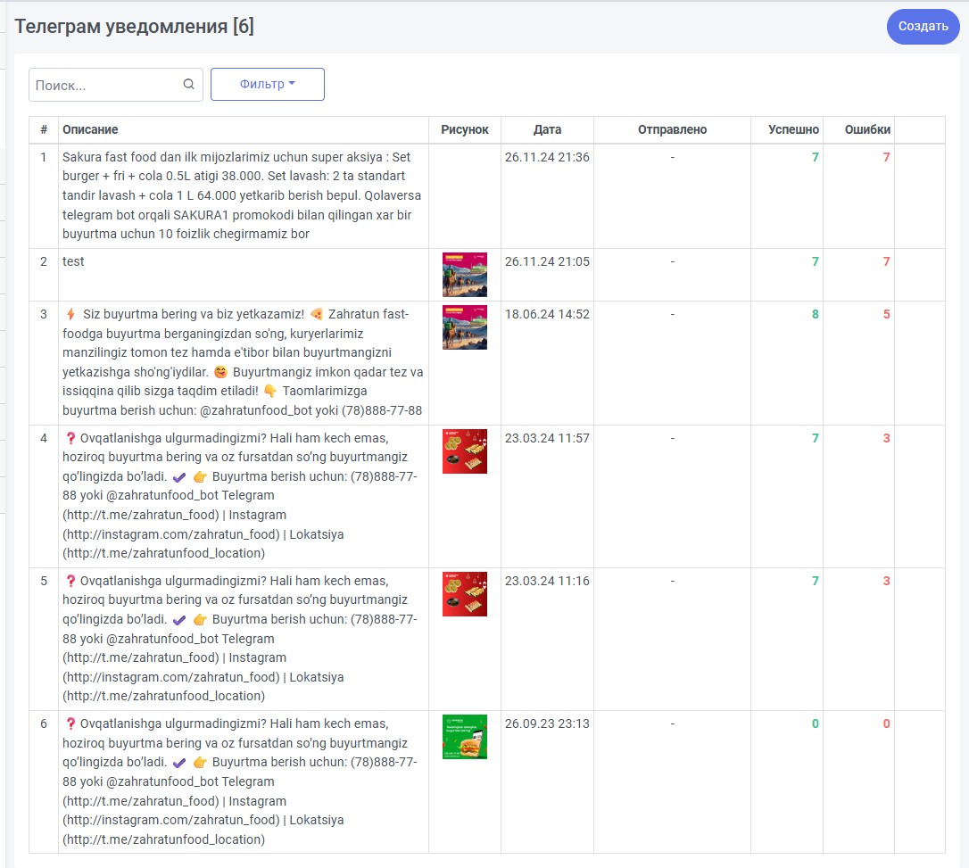Click date 26.09.23 23:13
Viewport: 969px width, 868px height.
click(547, 723)
